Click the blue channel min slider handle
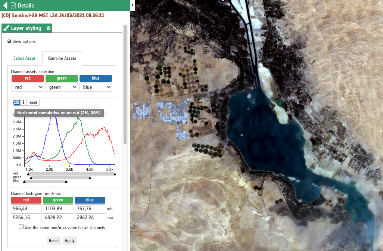The width and height of the screenshot is (383, 251). (24, 182)
